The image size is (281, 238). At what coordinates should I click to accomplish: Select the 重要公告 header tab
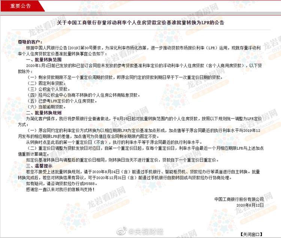(21, 6)
